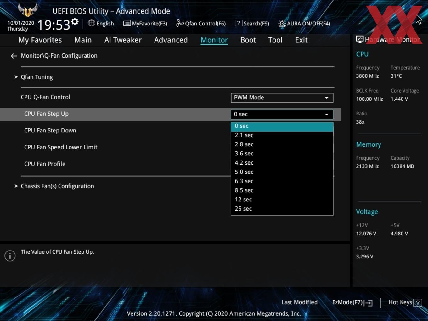The image size is (428, 321).
Task: Click the globe language icon
Action: pyautogui.click(x=91, y=23)
